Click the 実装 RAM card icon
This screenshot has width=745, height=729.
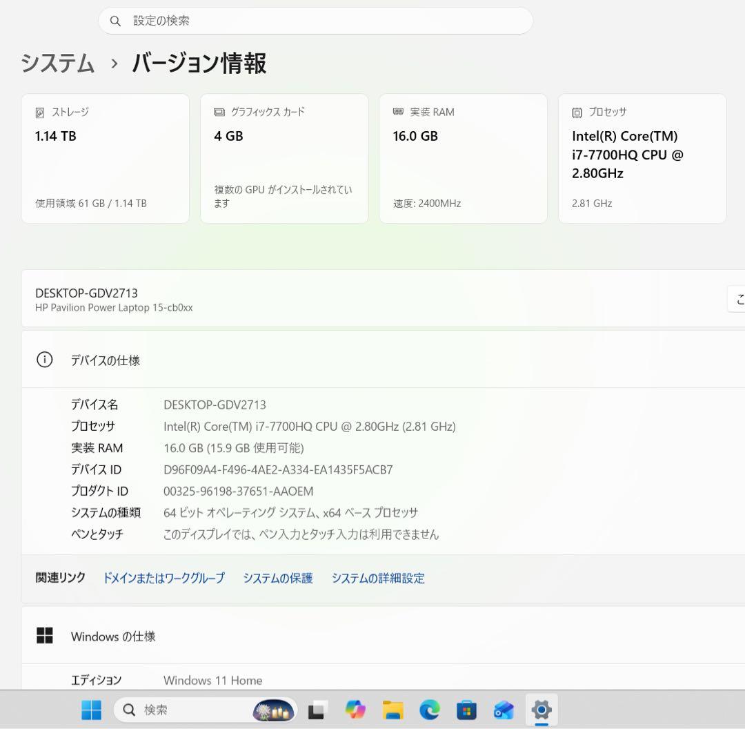(x=398, y=112)
